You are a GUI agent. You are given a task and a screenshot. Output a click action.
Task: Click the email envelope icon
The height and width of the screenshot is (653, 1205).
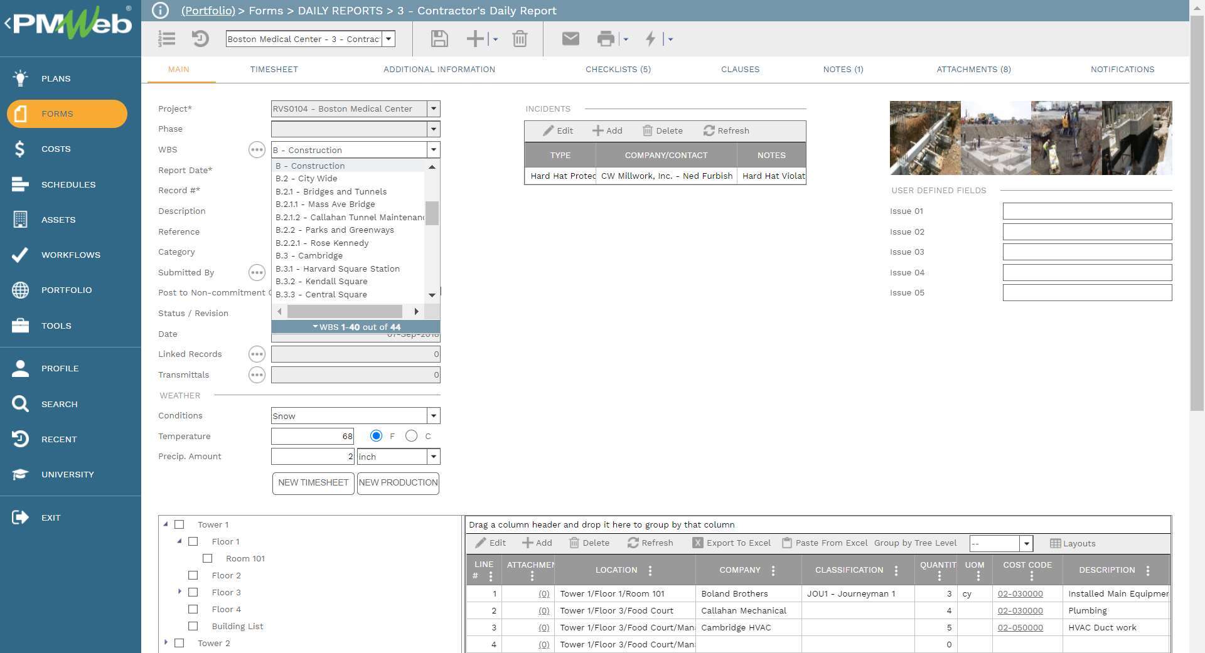(x=570, y=39)
